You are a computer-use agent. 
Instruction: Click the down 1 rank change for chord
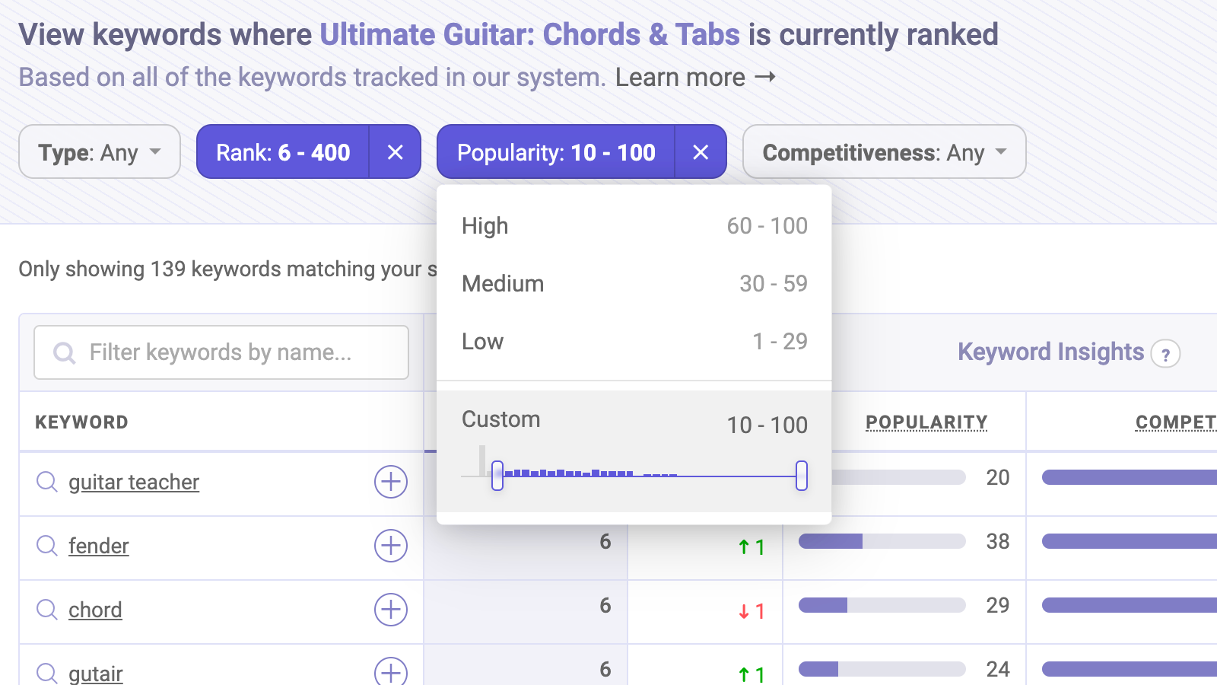751,611
